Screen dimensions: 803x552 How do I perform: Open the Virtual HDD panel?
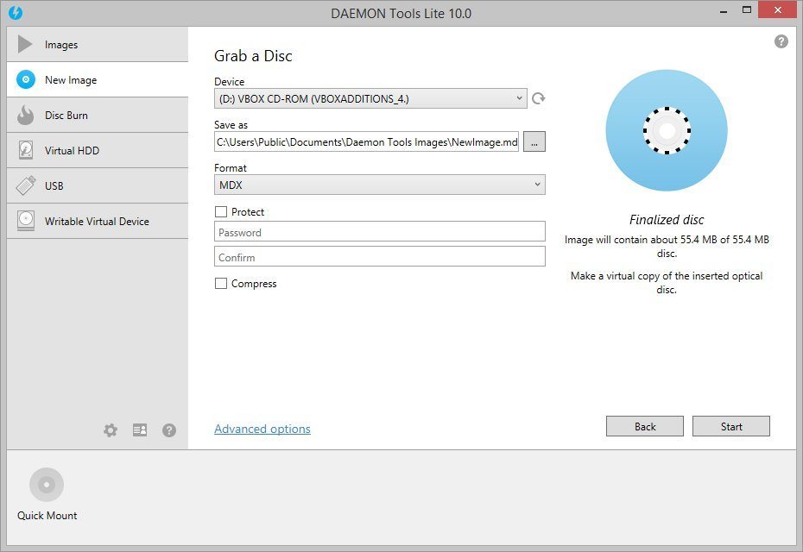click(x=73, y=150)
